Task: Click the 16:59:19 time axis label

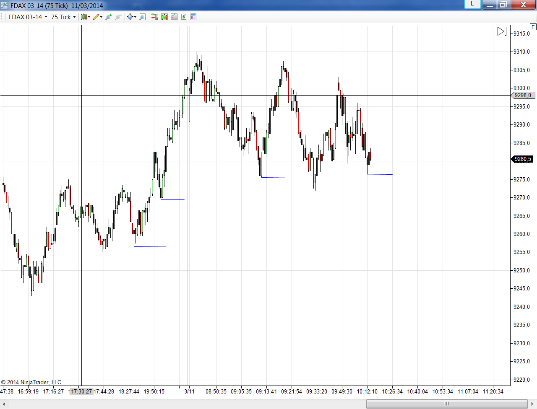Action: (28, 391)
